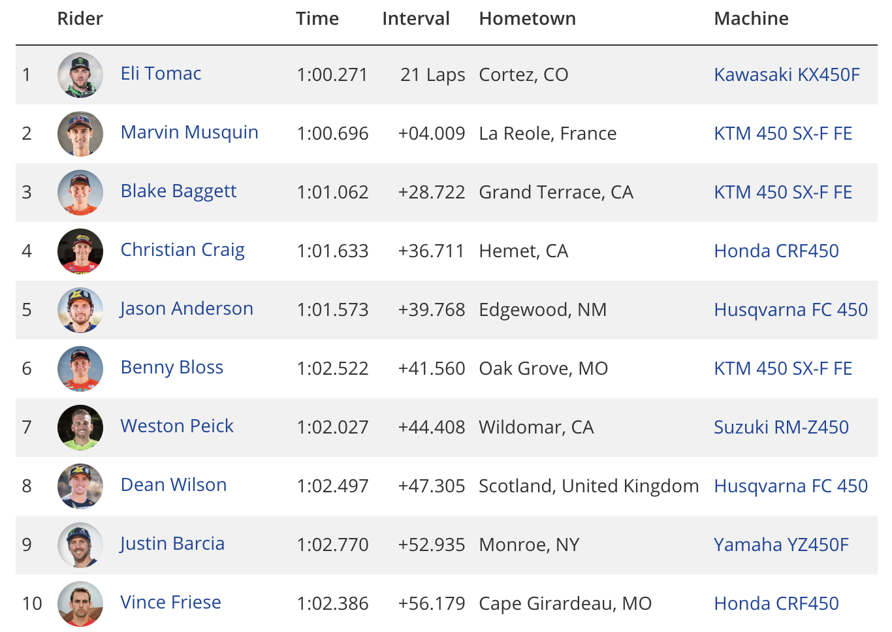Visit Justin Barcia's rider page
The height and width of the screenshot is (632, 892).
(x=172, y=544)
